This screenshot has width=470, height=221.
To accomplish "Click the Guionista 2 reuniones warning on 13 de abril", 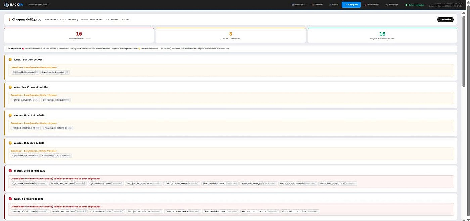I will click(34, 67).
